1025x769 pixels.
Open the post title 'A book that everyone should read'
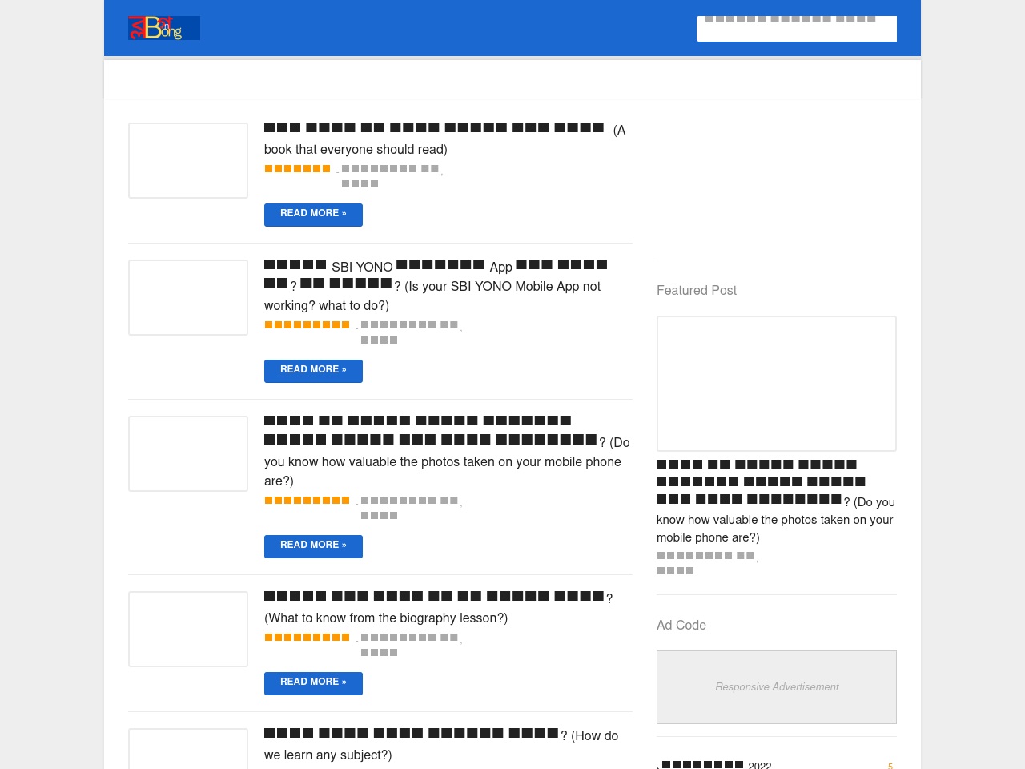(x=445, y=139)
